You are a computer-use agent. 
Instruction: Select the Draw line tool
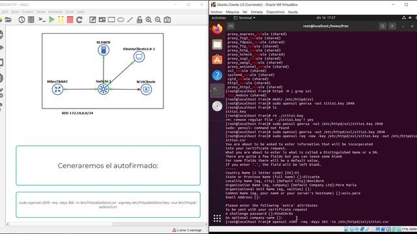[130, 20]
